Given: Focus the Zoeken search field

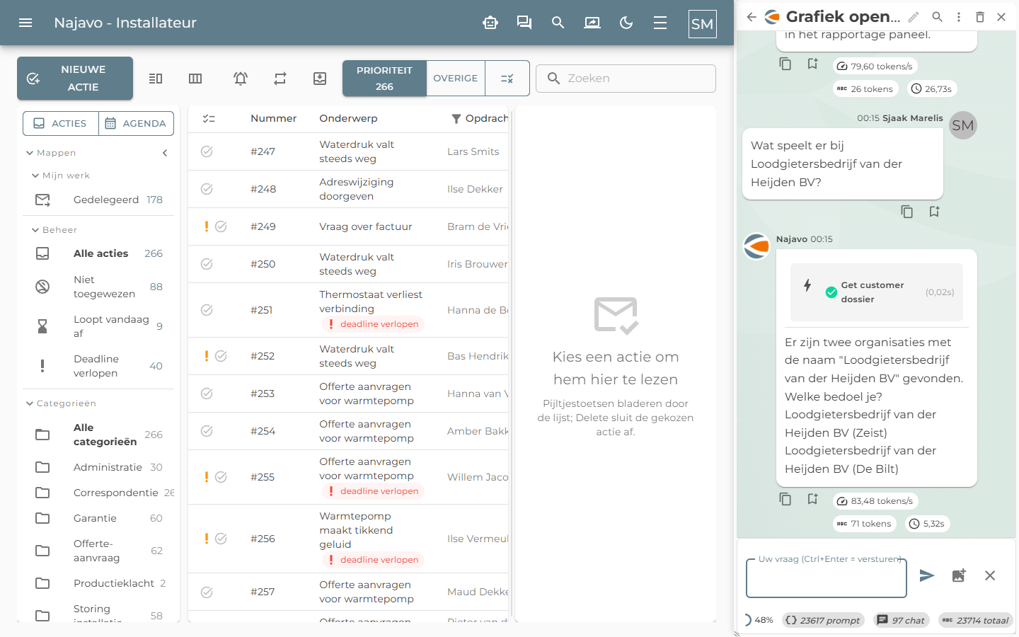Looking at the screenshot, I should pos(626,79).
